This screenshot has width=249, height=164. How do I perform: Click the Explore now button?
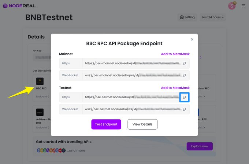pyautogui.click(x=200, y=146)
